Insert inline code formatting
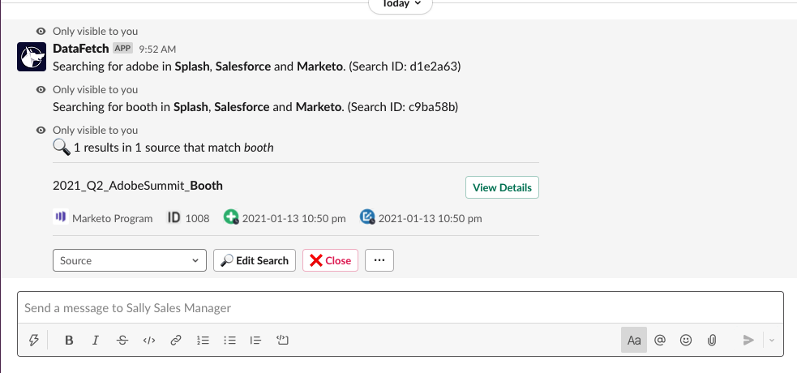This screenshot has width=797, height=373. pyautogui.click(x=148, y=341)
